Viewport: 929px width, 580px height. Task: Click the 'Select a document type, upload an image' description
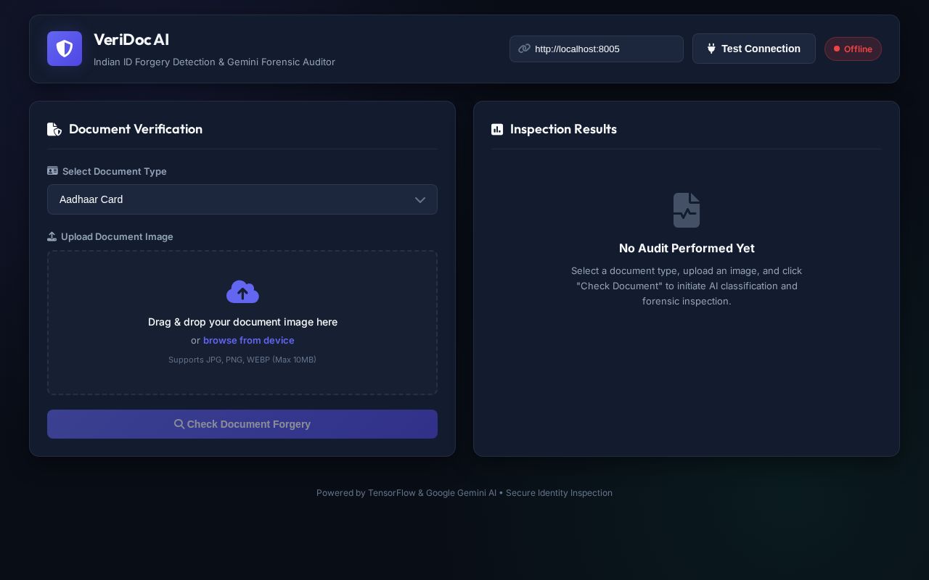pos(687,286)
